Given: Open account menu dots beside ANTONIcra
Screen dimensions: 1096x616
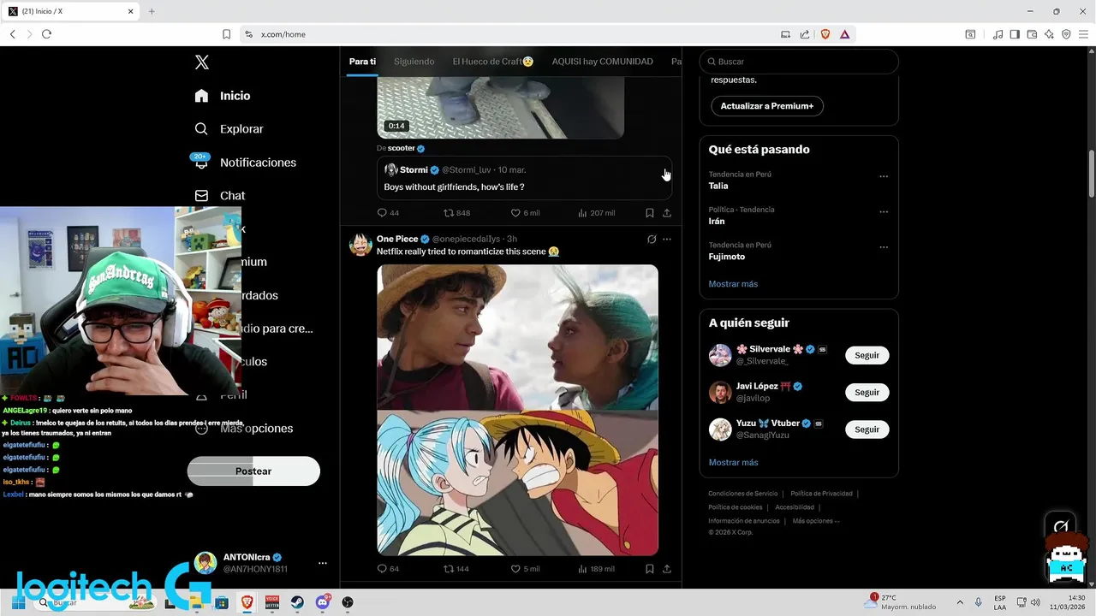Looking at the screenshot, I should click(x=323, y=563).
